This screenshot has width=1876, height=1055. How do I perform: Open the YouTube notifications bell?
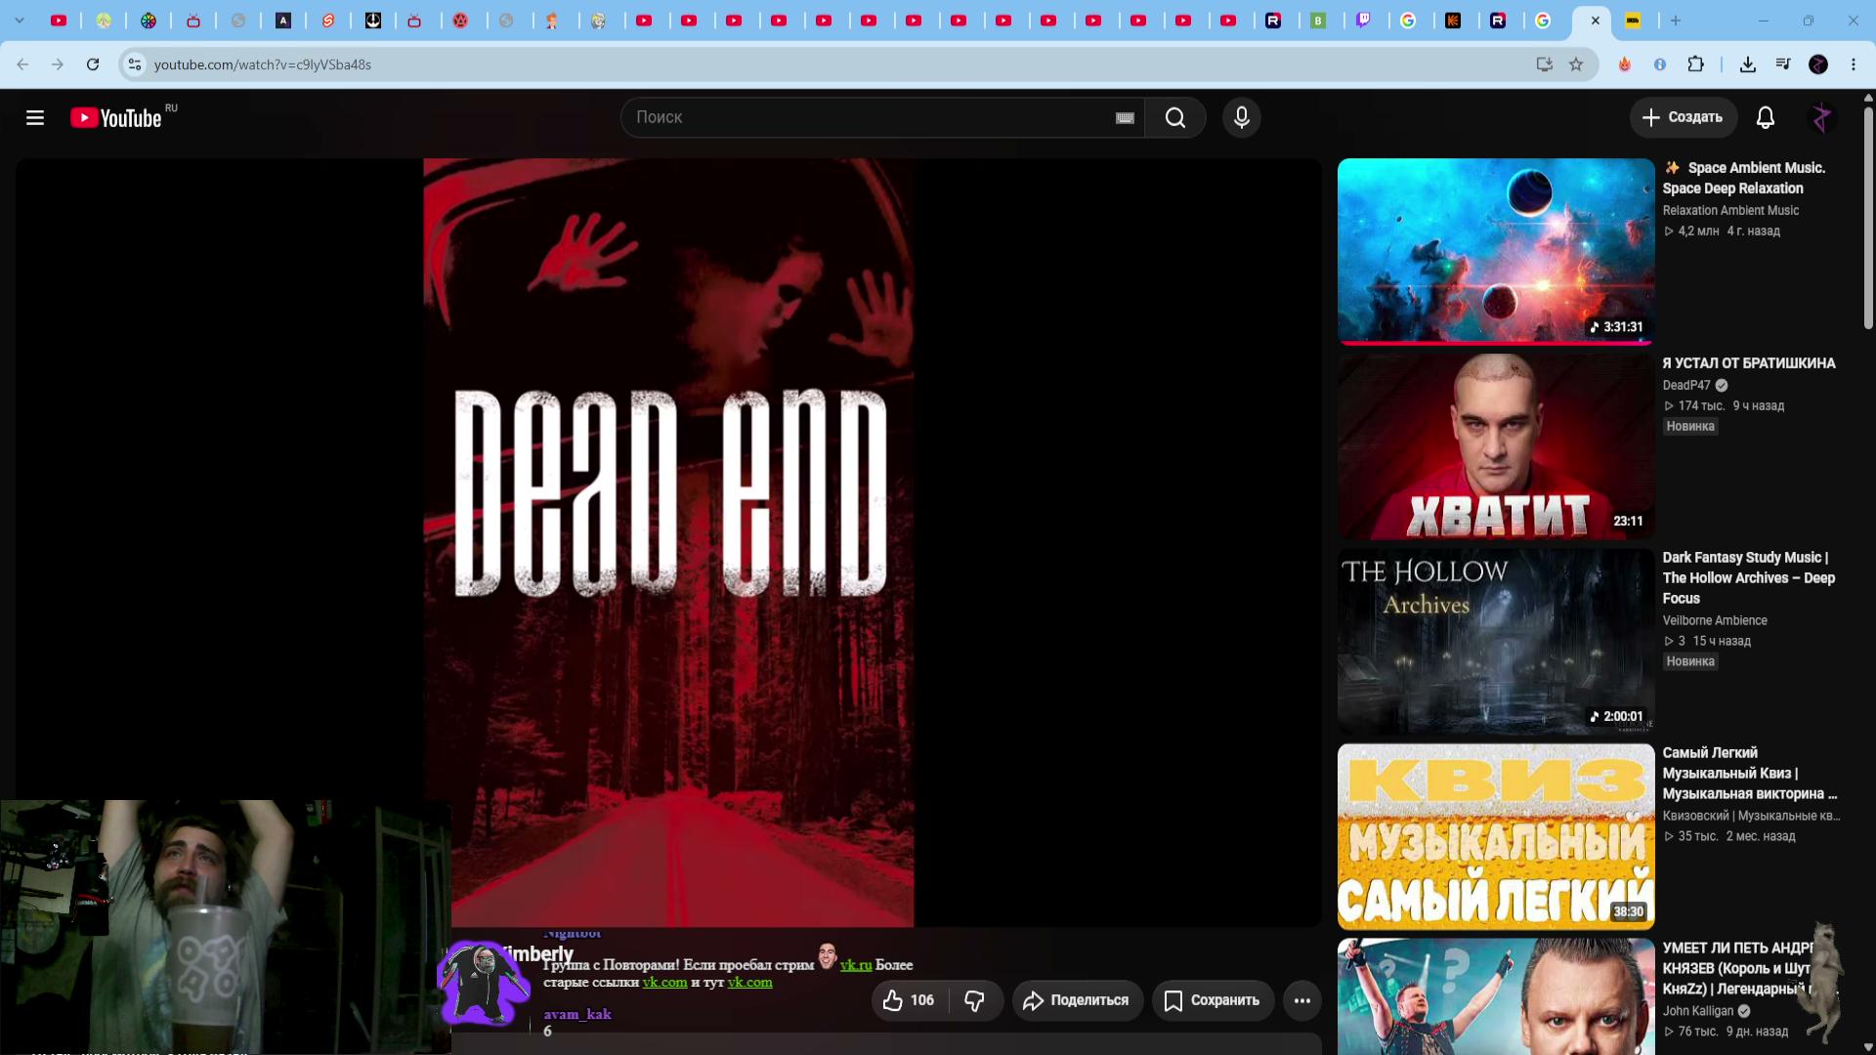1766,118
